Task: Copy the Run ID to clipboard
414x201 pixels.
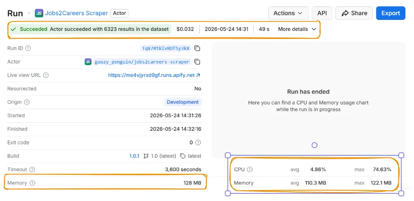Action: pyautogui.click(x=197, y=48)
